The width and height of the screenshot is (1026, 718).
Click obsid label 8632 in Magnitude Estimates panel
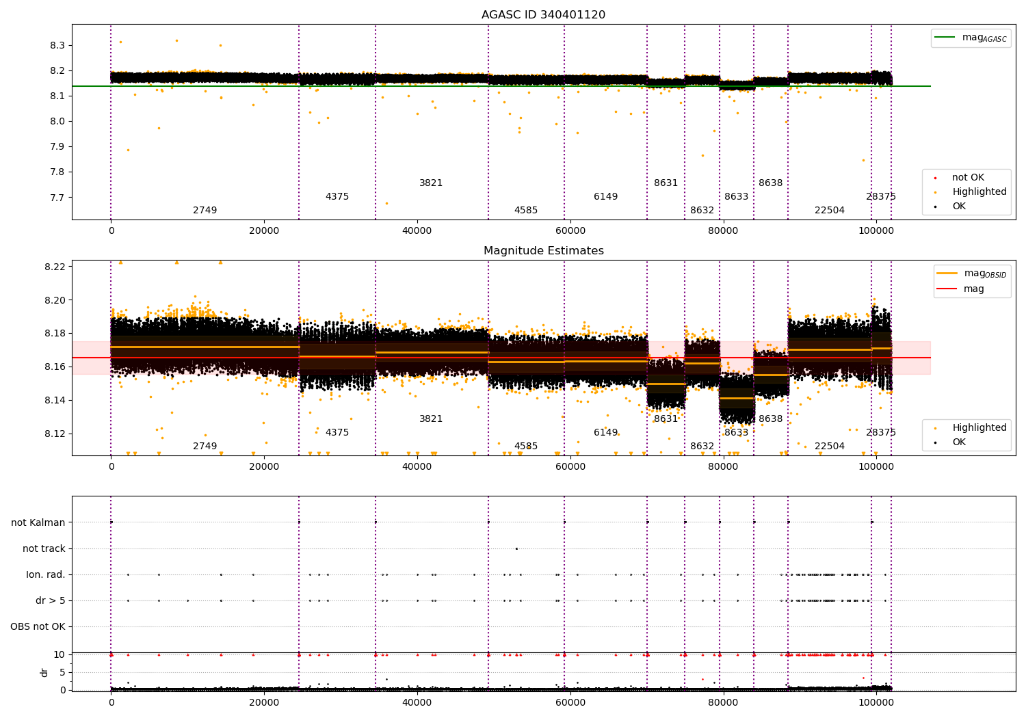tap(702, 447)
